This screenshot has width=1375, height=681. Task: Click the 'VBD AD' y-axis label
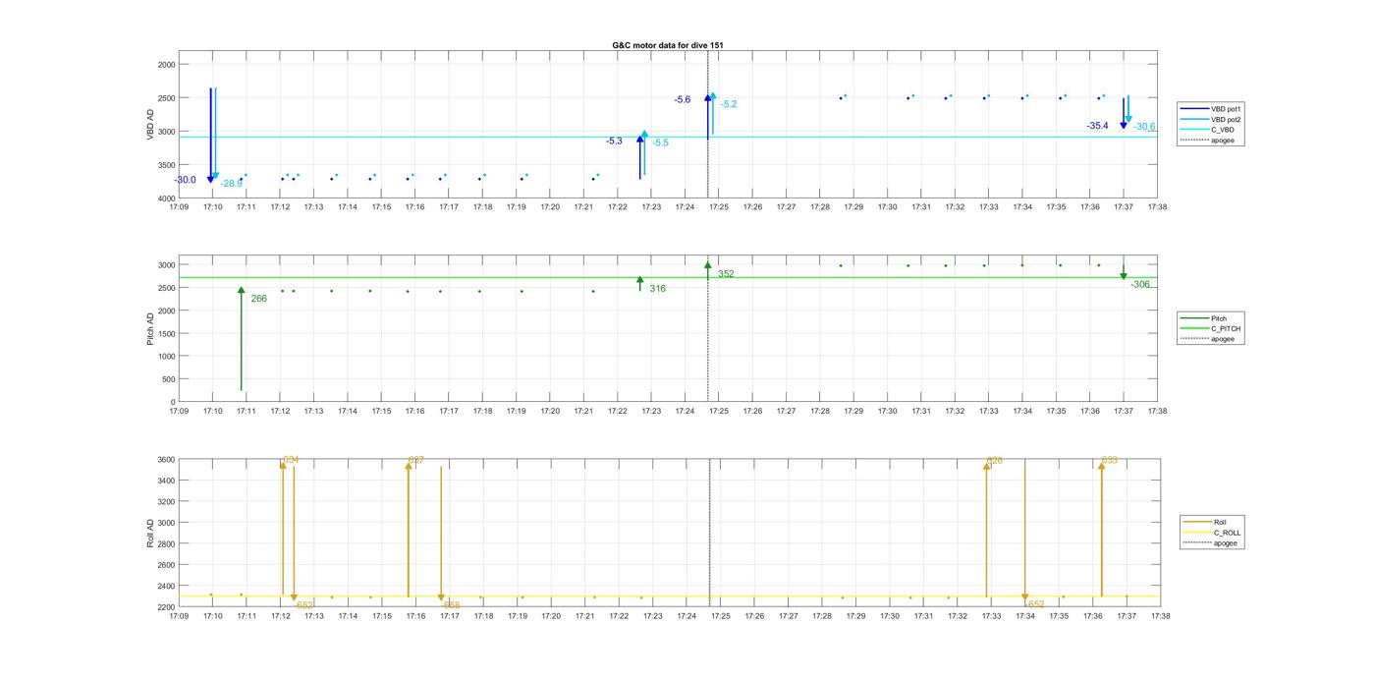click(150, 125)
